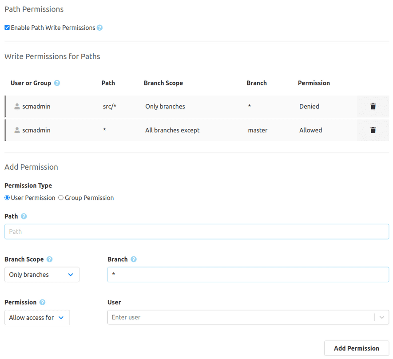The width and height of the screenshot is (393, 359).
Task: Uncheck Enable Path Write Permissions checkbox
Action: tap(7, 28)
